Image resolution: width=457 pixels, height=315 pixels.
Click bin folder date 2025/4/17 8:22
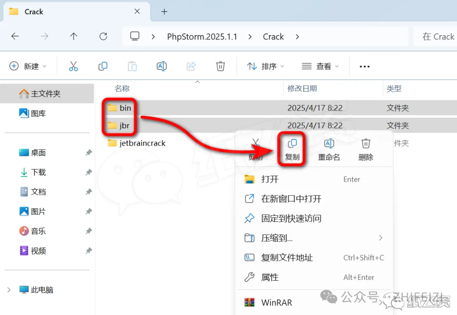click(x=315, y=108)
